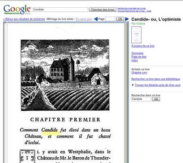The image size is (183, 163).
Task: Visit Chapitre.com to buy the book
Action: pyautogui.click(x=139, y=72)
